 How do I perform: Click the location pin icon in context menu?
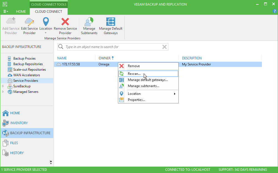[122, 94]
